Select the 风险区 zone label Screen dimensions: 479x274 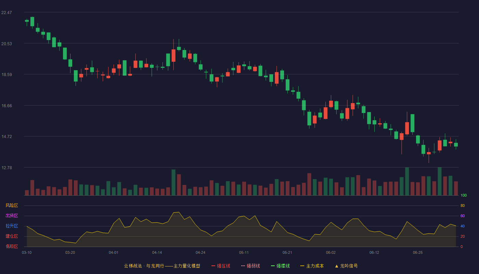click(x=12, y=206)
